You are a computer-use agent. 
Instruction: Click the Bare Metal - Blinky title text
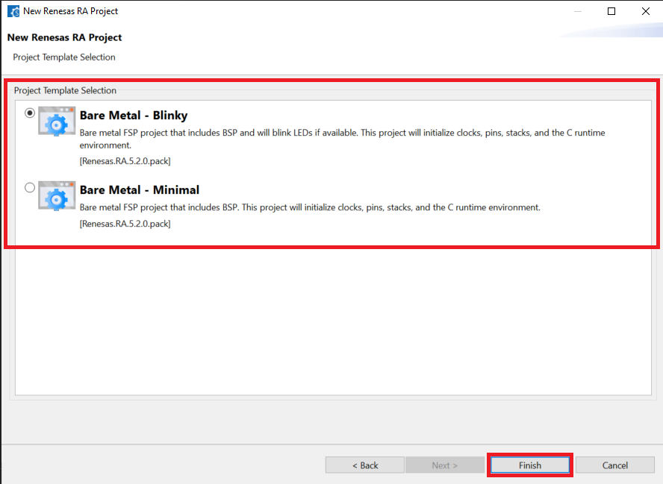tap(133, 116)
